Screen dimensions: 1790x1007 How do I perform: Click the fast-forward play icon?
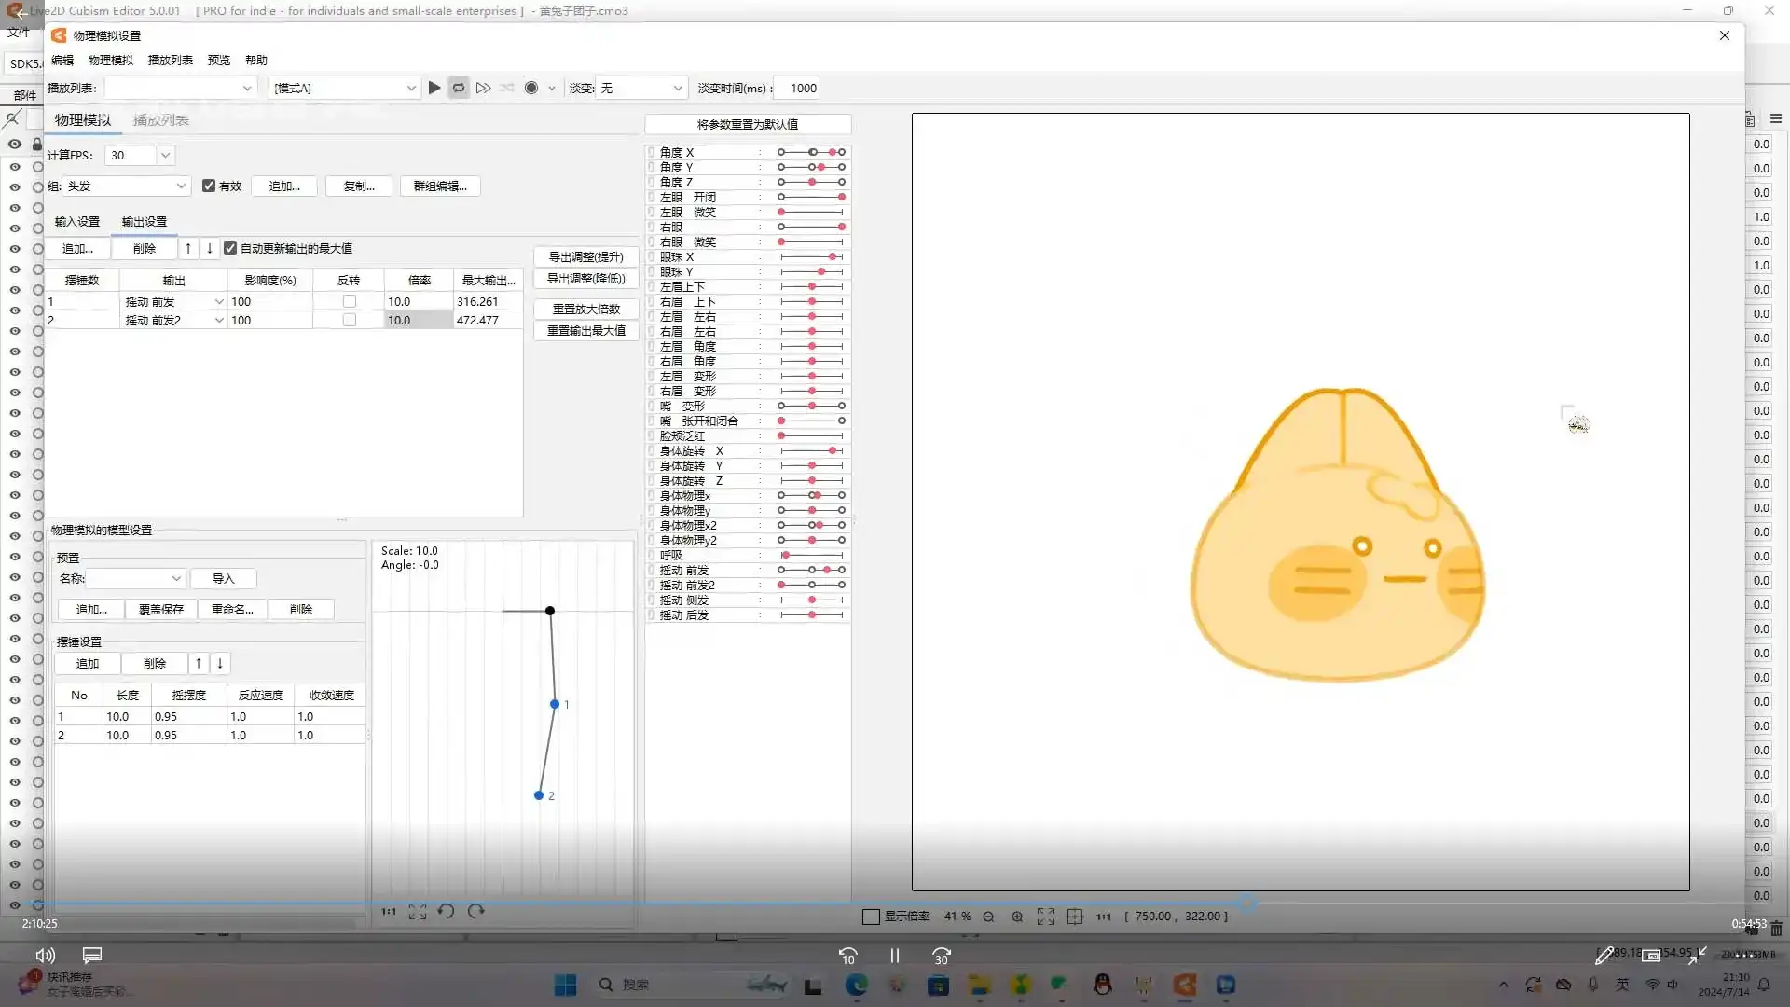483,88
